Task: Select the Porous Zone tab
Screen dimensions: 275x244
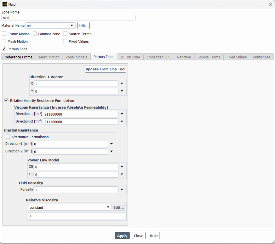Action: point(104,57)
